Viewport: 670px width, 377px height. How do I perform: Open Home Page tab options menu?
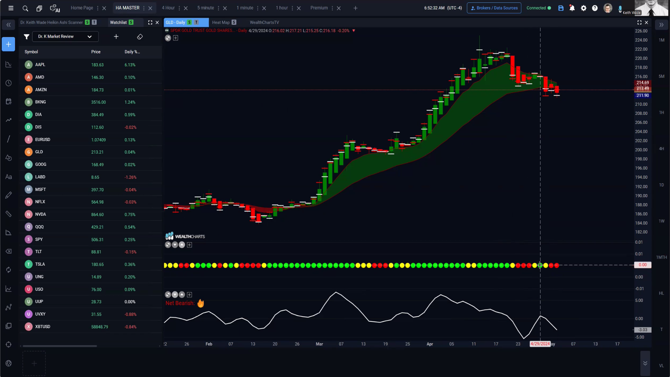pos(98,8)
